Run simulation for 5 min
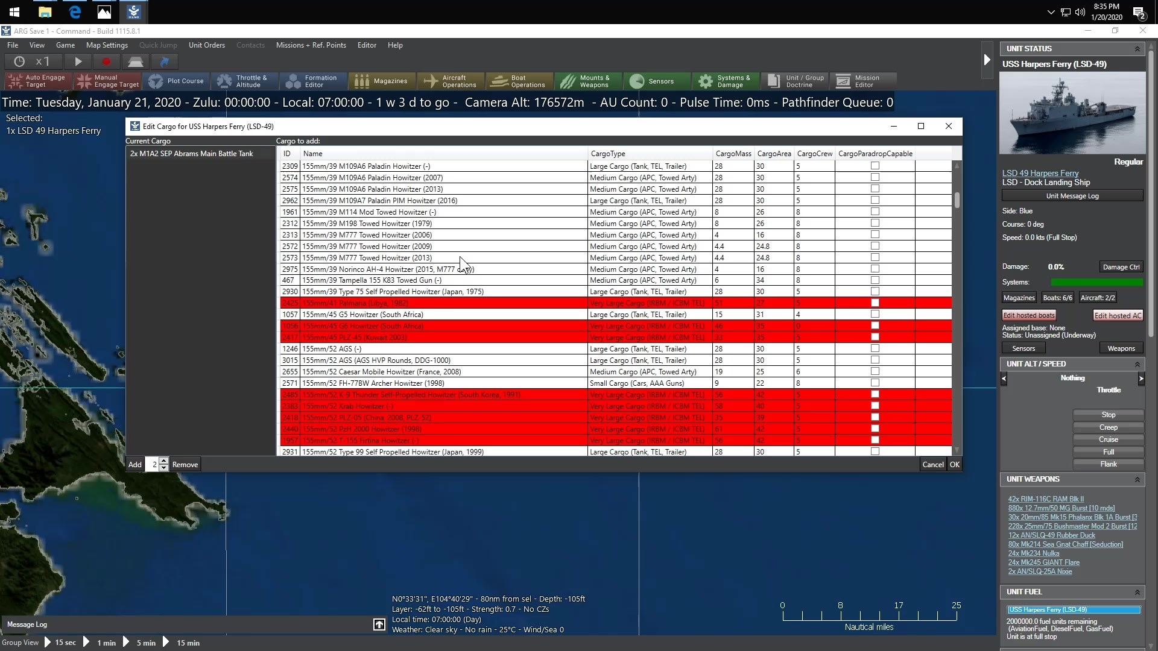The height and width of the screenshot is (651, 1158). [140, 643]
